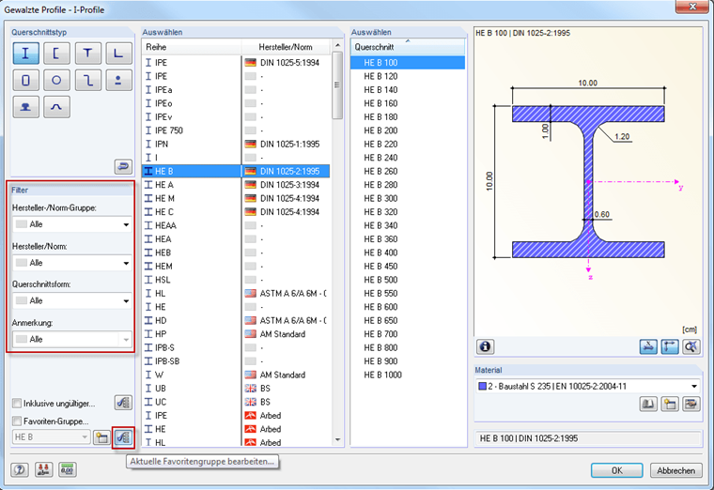
Task: Open the units and decimals icon
Action: tap(44, 470)
